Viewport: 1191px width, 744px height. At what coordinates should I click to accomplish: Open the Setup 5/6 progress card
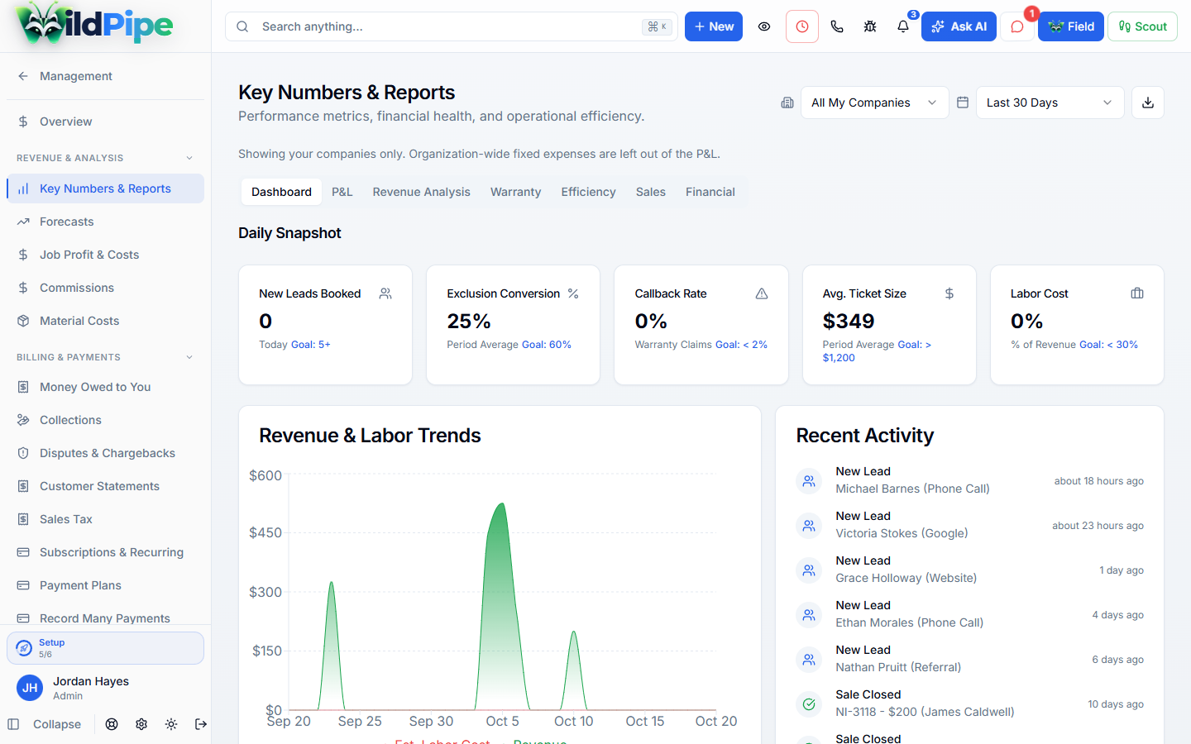click(105, 648)
